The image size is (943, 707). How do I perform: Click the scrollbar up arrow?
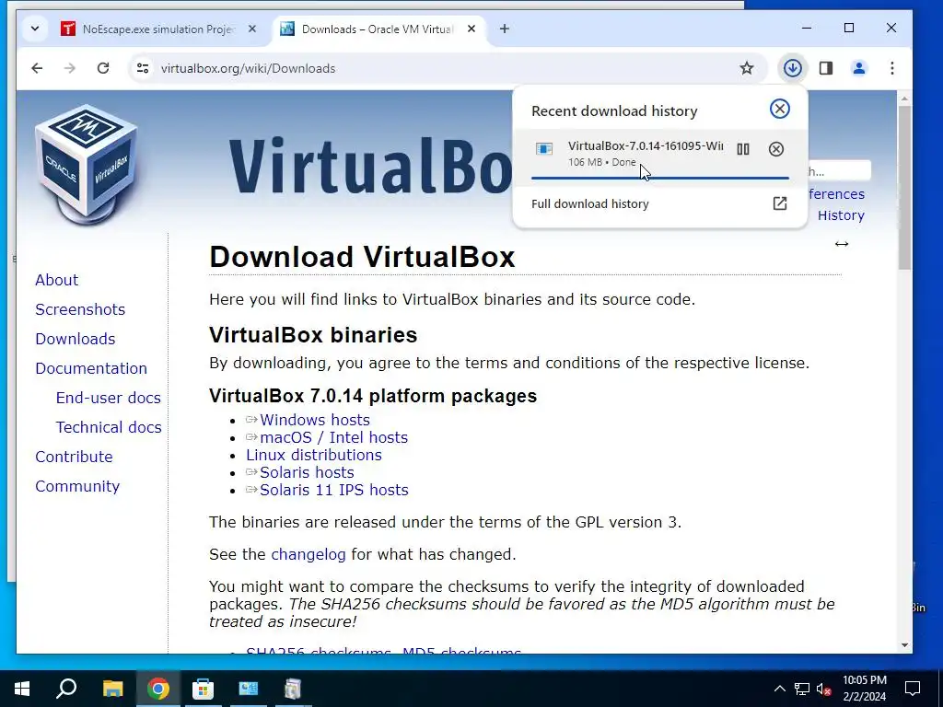click(904, 99)
